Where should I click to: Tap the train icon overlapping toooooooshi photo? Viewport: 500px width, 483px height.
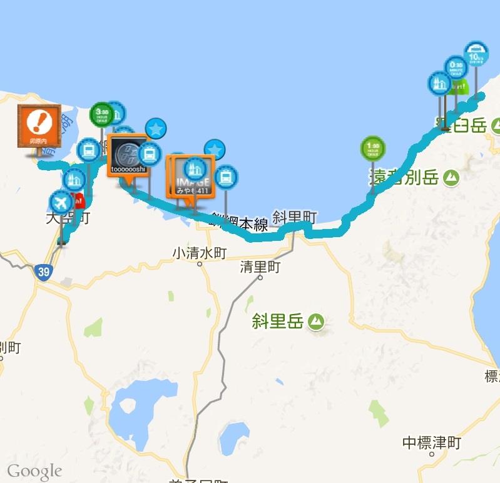click(149, 155)
